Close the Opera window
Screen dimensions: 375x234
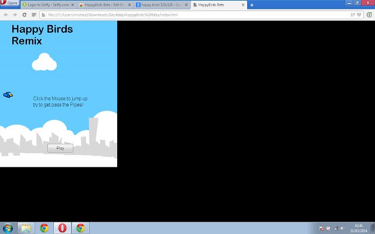(x=368, y=3)
